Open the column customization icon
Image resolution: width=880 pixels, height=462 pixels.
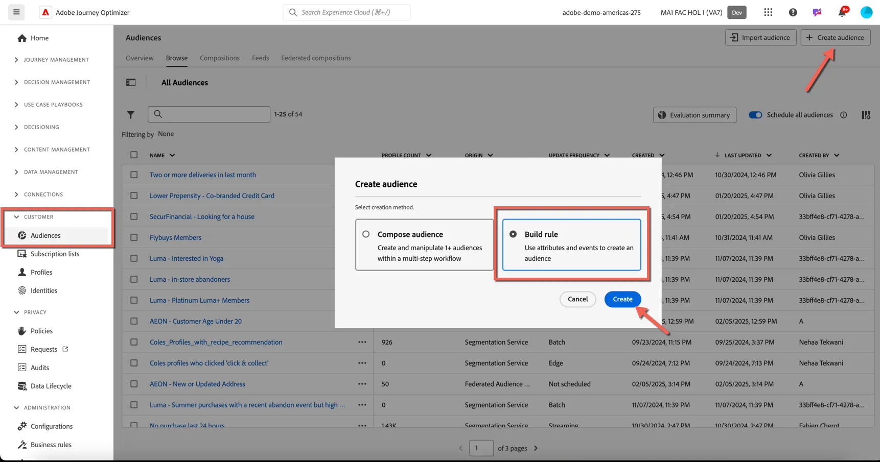866,115
